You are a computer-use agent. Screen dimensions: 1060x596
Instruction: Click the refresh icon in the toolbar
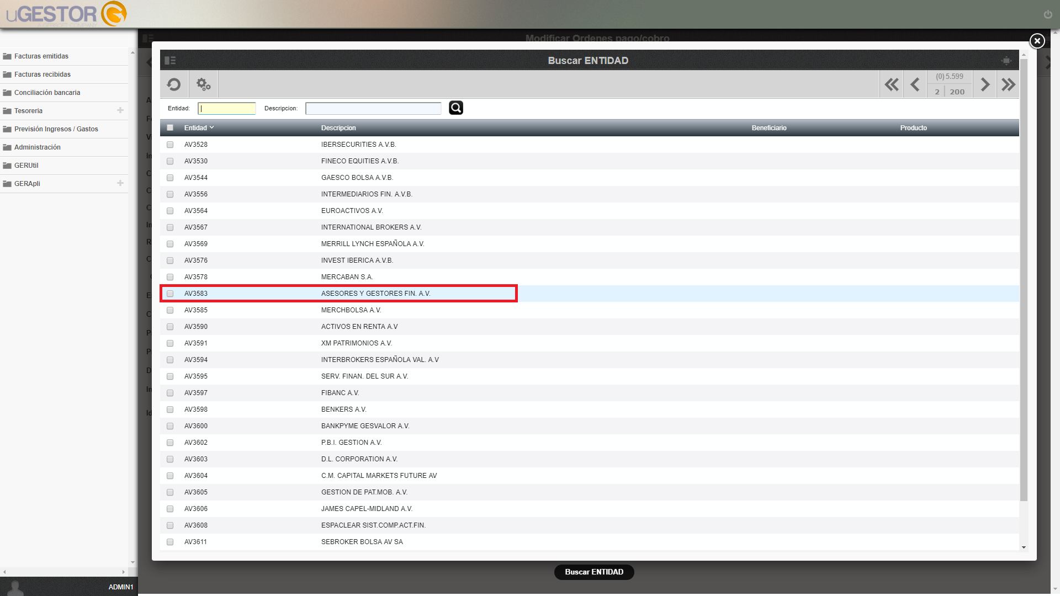pos(174,84)
